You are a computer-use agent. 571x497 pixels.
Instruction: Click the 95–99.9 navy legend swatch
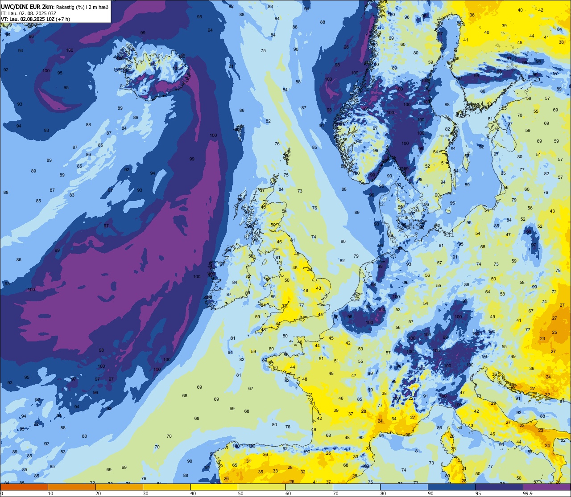(x=499, y=487)
